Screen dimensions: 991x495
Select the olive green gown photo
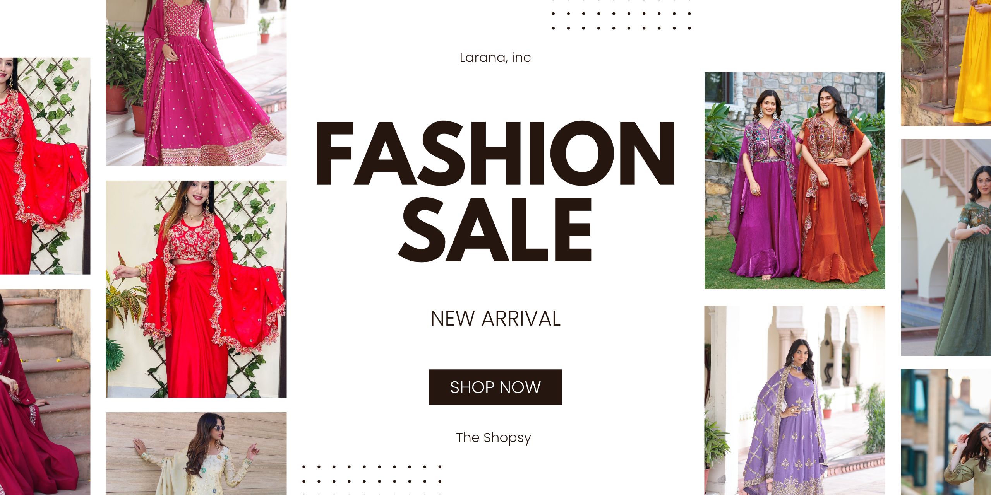pyautogui.click(x=946, y=247)
